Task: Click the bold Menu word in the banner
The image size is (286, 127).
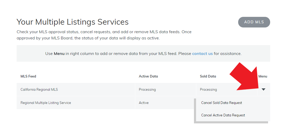Action: tap(59, 54)
